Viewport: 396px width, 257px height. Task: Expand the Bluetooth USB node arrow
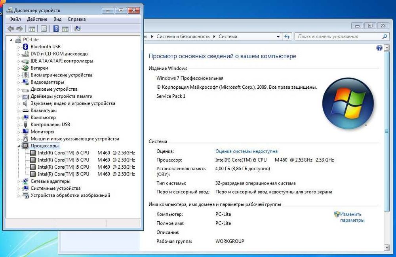click(19, 47)
